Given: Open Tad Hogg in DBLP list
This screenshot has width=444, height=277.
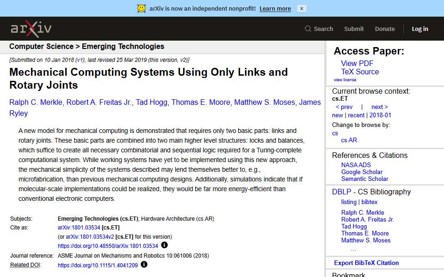Looking at the screenshot, I should 354,226.
